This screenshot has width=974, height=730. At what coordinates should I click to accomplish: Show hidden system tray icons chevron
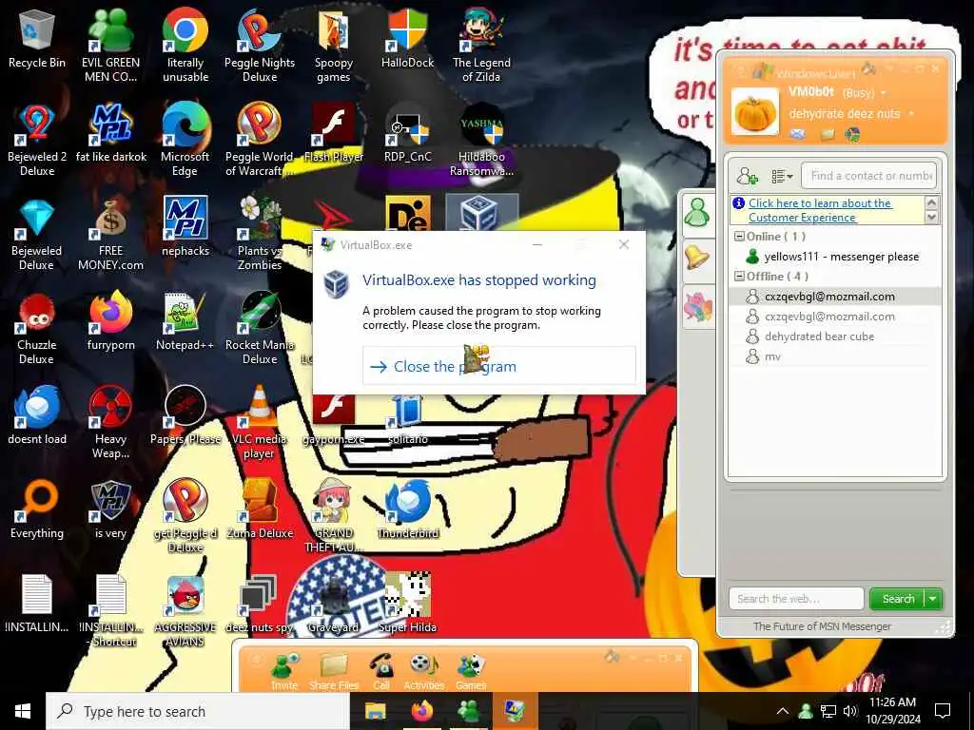click(783, 711)
